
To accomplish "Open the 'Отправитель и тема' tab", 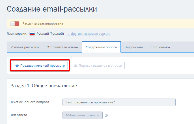I will click(62, 47).
